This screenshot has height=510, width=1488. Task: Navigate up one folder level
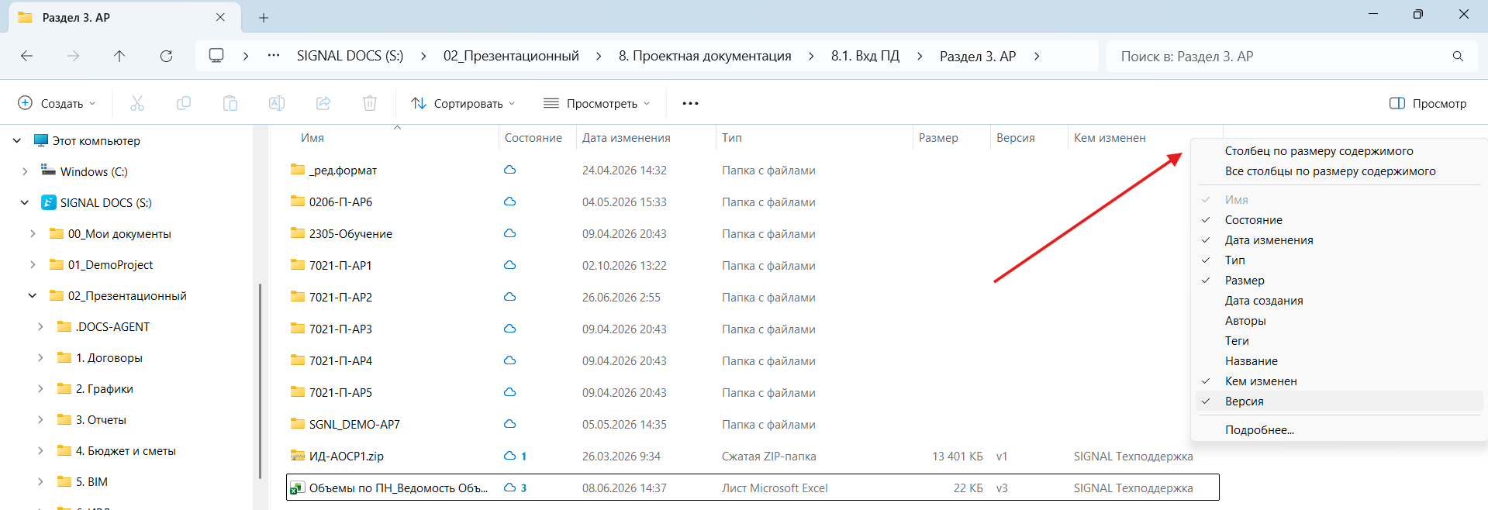click(119, 56)
